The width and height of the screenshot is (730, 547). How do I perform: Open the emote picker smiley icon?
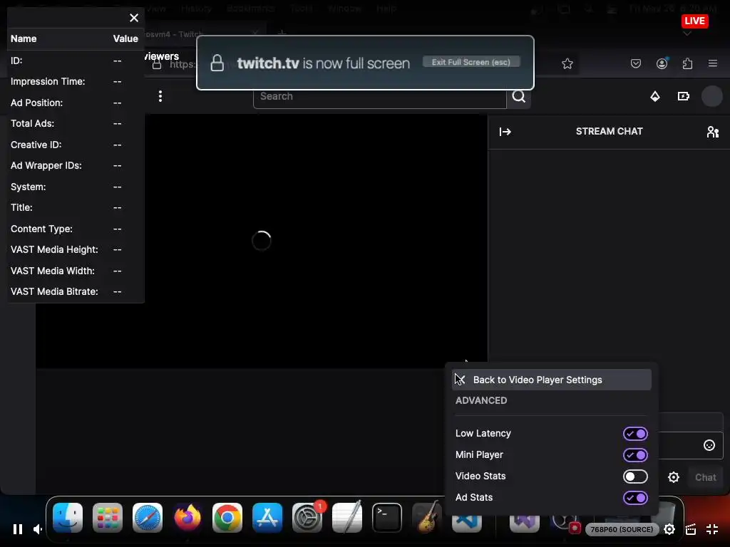pyautogui.click(x=709, y=446)
